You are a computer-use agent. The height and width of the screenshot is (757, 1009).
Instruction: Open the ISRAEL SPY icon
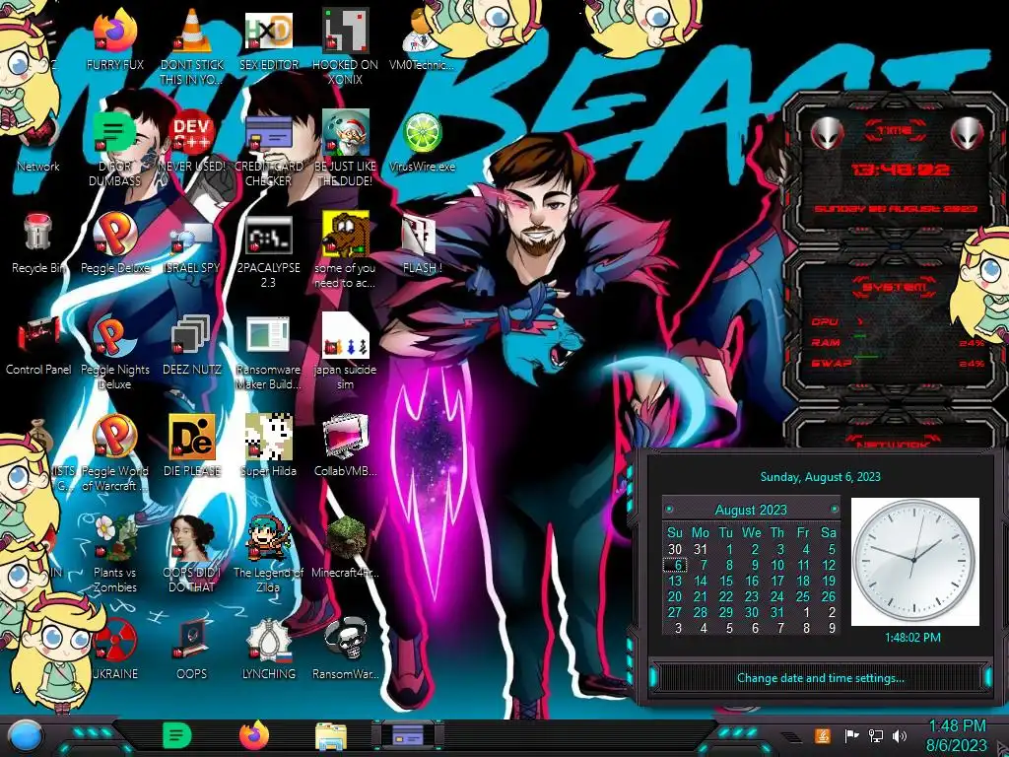[x=192, y=235]
